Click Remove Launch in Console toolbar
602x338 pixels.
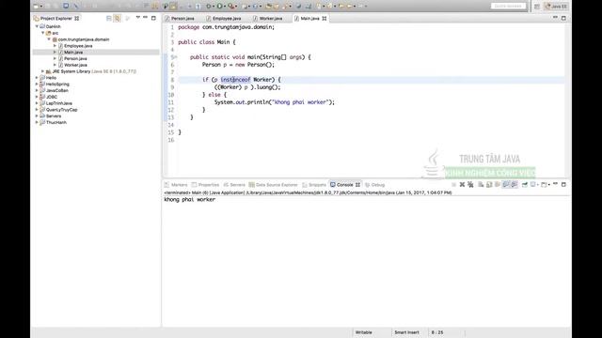(x=462, y=185)
